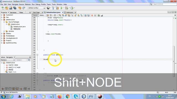Image resolution: width=177 pixels, height=99 pixels.
Task: Click the globe browser icon in the toolbar
Action: [48, 8]
